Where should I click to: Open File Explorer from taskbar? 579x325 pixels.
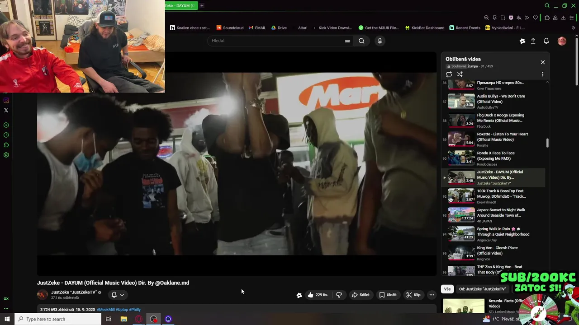tap(123, 319)
